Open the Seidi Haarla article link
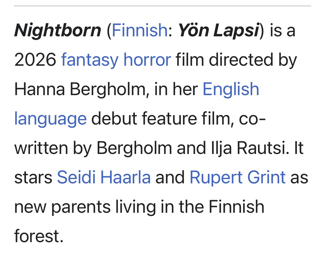Viewport: 325px width, 256px height. (x=104, y=177)
